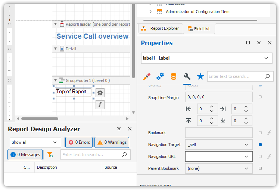Click the gear smart tag beside label
Image resolution: width=280 pixels, height=190 pixels.
(100, 93)
